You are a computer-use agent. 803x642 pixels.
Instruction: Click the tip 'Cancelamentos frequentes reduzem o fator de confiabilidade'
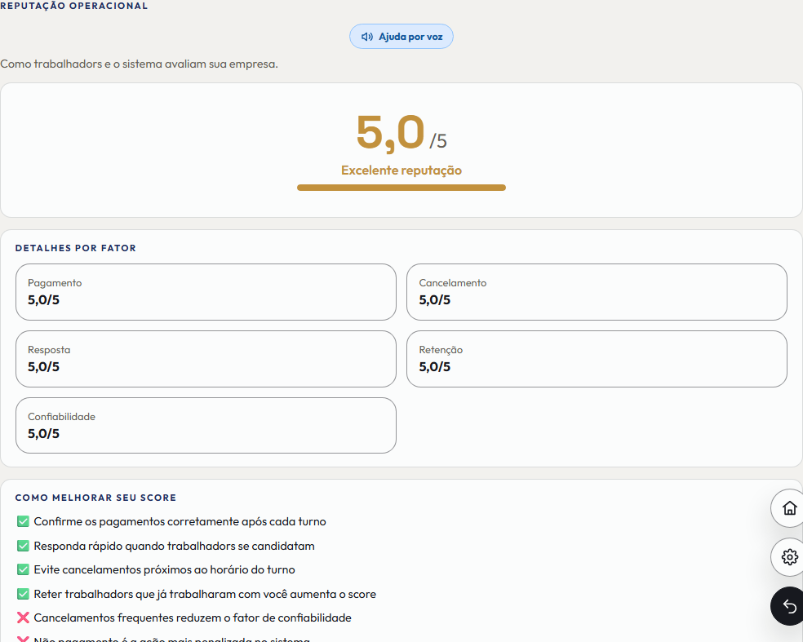193,618
